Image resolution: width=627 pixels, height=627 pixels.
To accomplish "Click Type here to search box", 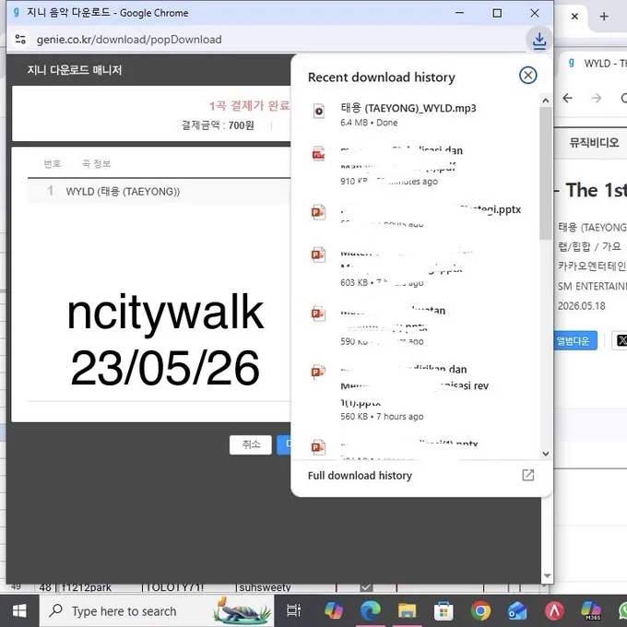I will [x=157, y=611].
